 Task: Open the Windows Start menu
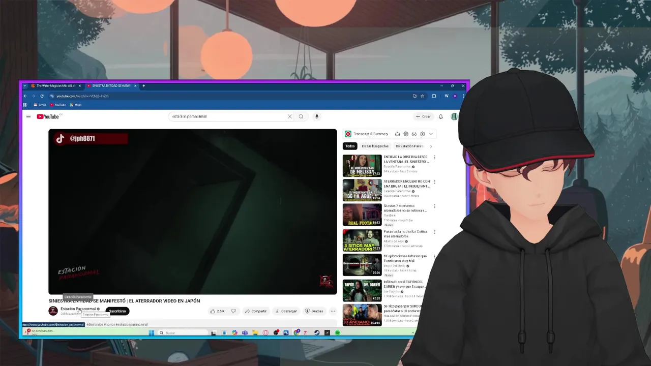point(151,333)
